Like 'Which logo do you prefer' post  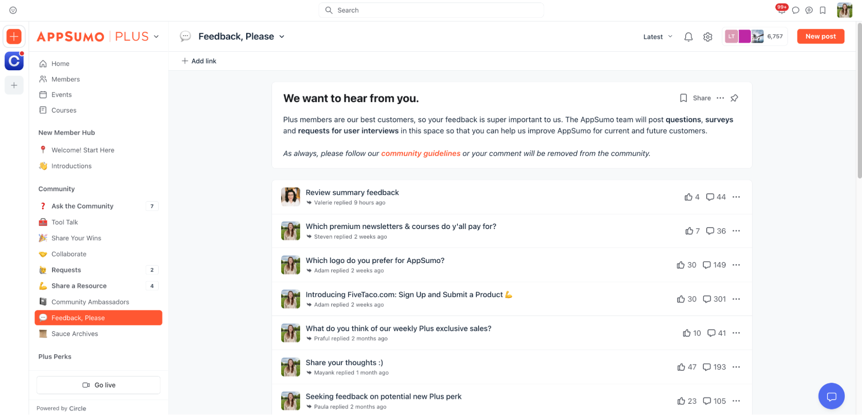pyautogui.click(x=680, y=265)
